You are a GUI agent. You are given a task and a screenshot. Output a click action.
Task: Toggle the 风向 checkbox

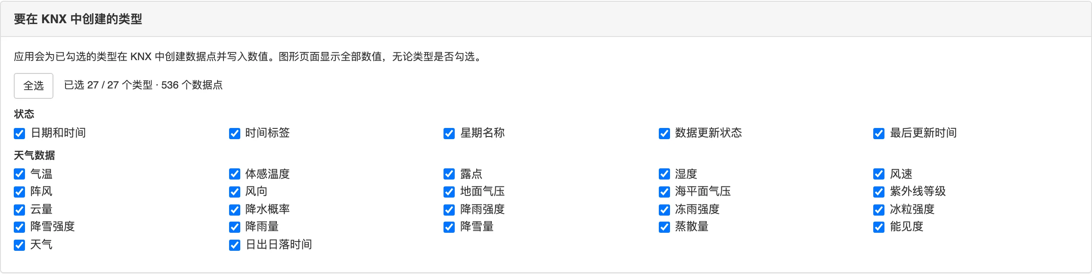tap(234, 192)
